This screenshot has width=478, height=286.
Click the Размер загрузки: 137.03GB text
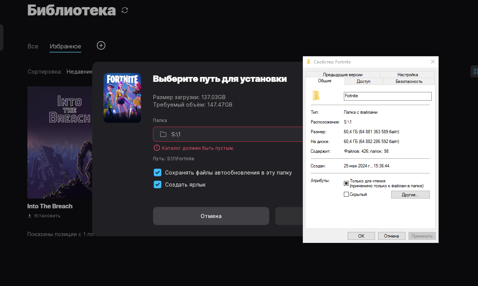tap(189, 97)
